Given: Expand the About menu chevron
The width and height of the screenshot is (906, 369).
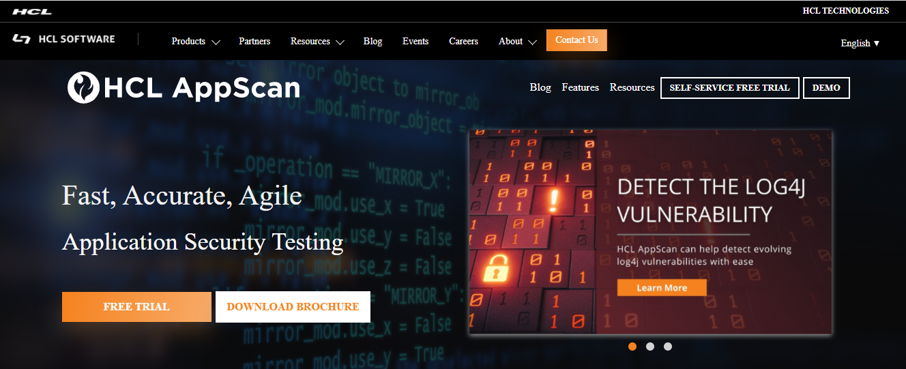Looking at the screenshot, I should (532, 42).
